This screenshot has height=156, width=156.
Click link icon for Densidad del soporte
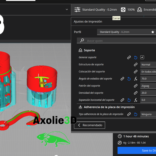point(136,93)
